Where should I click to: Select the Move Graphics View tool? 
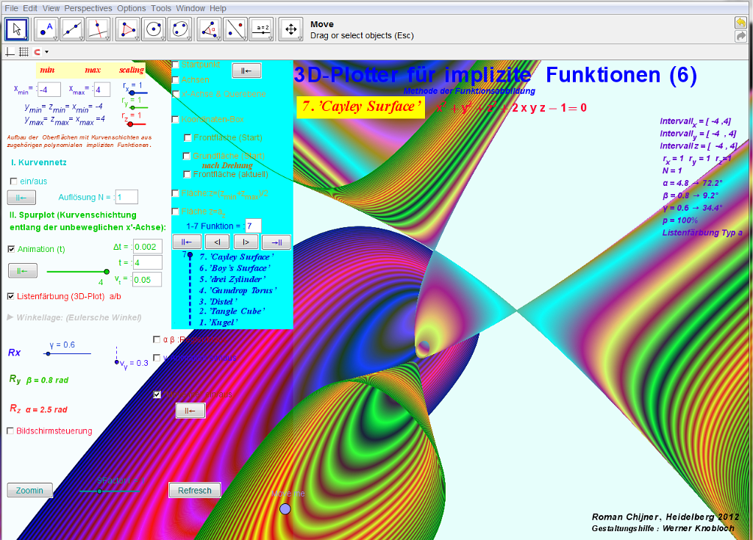pyautogui.click(x=290, y=29)
